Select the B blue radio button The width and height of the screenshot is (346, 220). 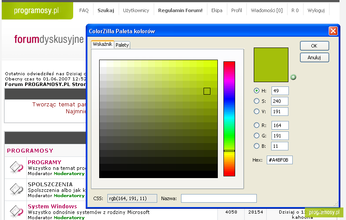(x=256, y=146)
